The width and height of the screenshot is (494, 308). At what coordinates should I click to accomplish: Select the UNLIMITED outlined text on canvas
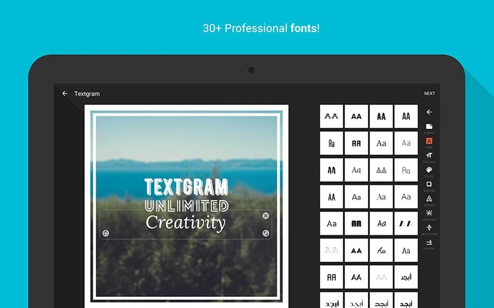click(186, 206)
